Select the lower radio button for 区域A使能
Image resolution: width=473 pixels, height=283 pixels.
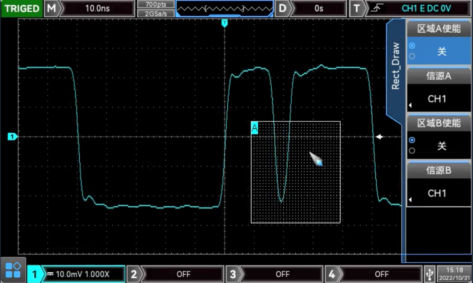click(412, 56)
